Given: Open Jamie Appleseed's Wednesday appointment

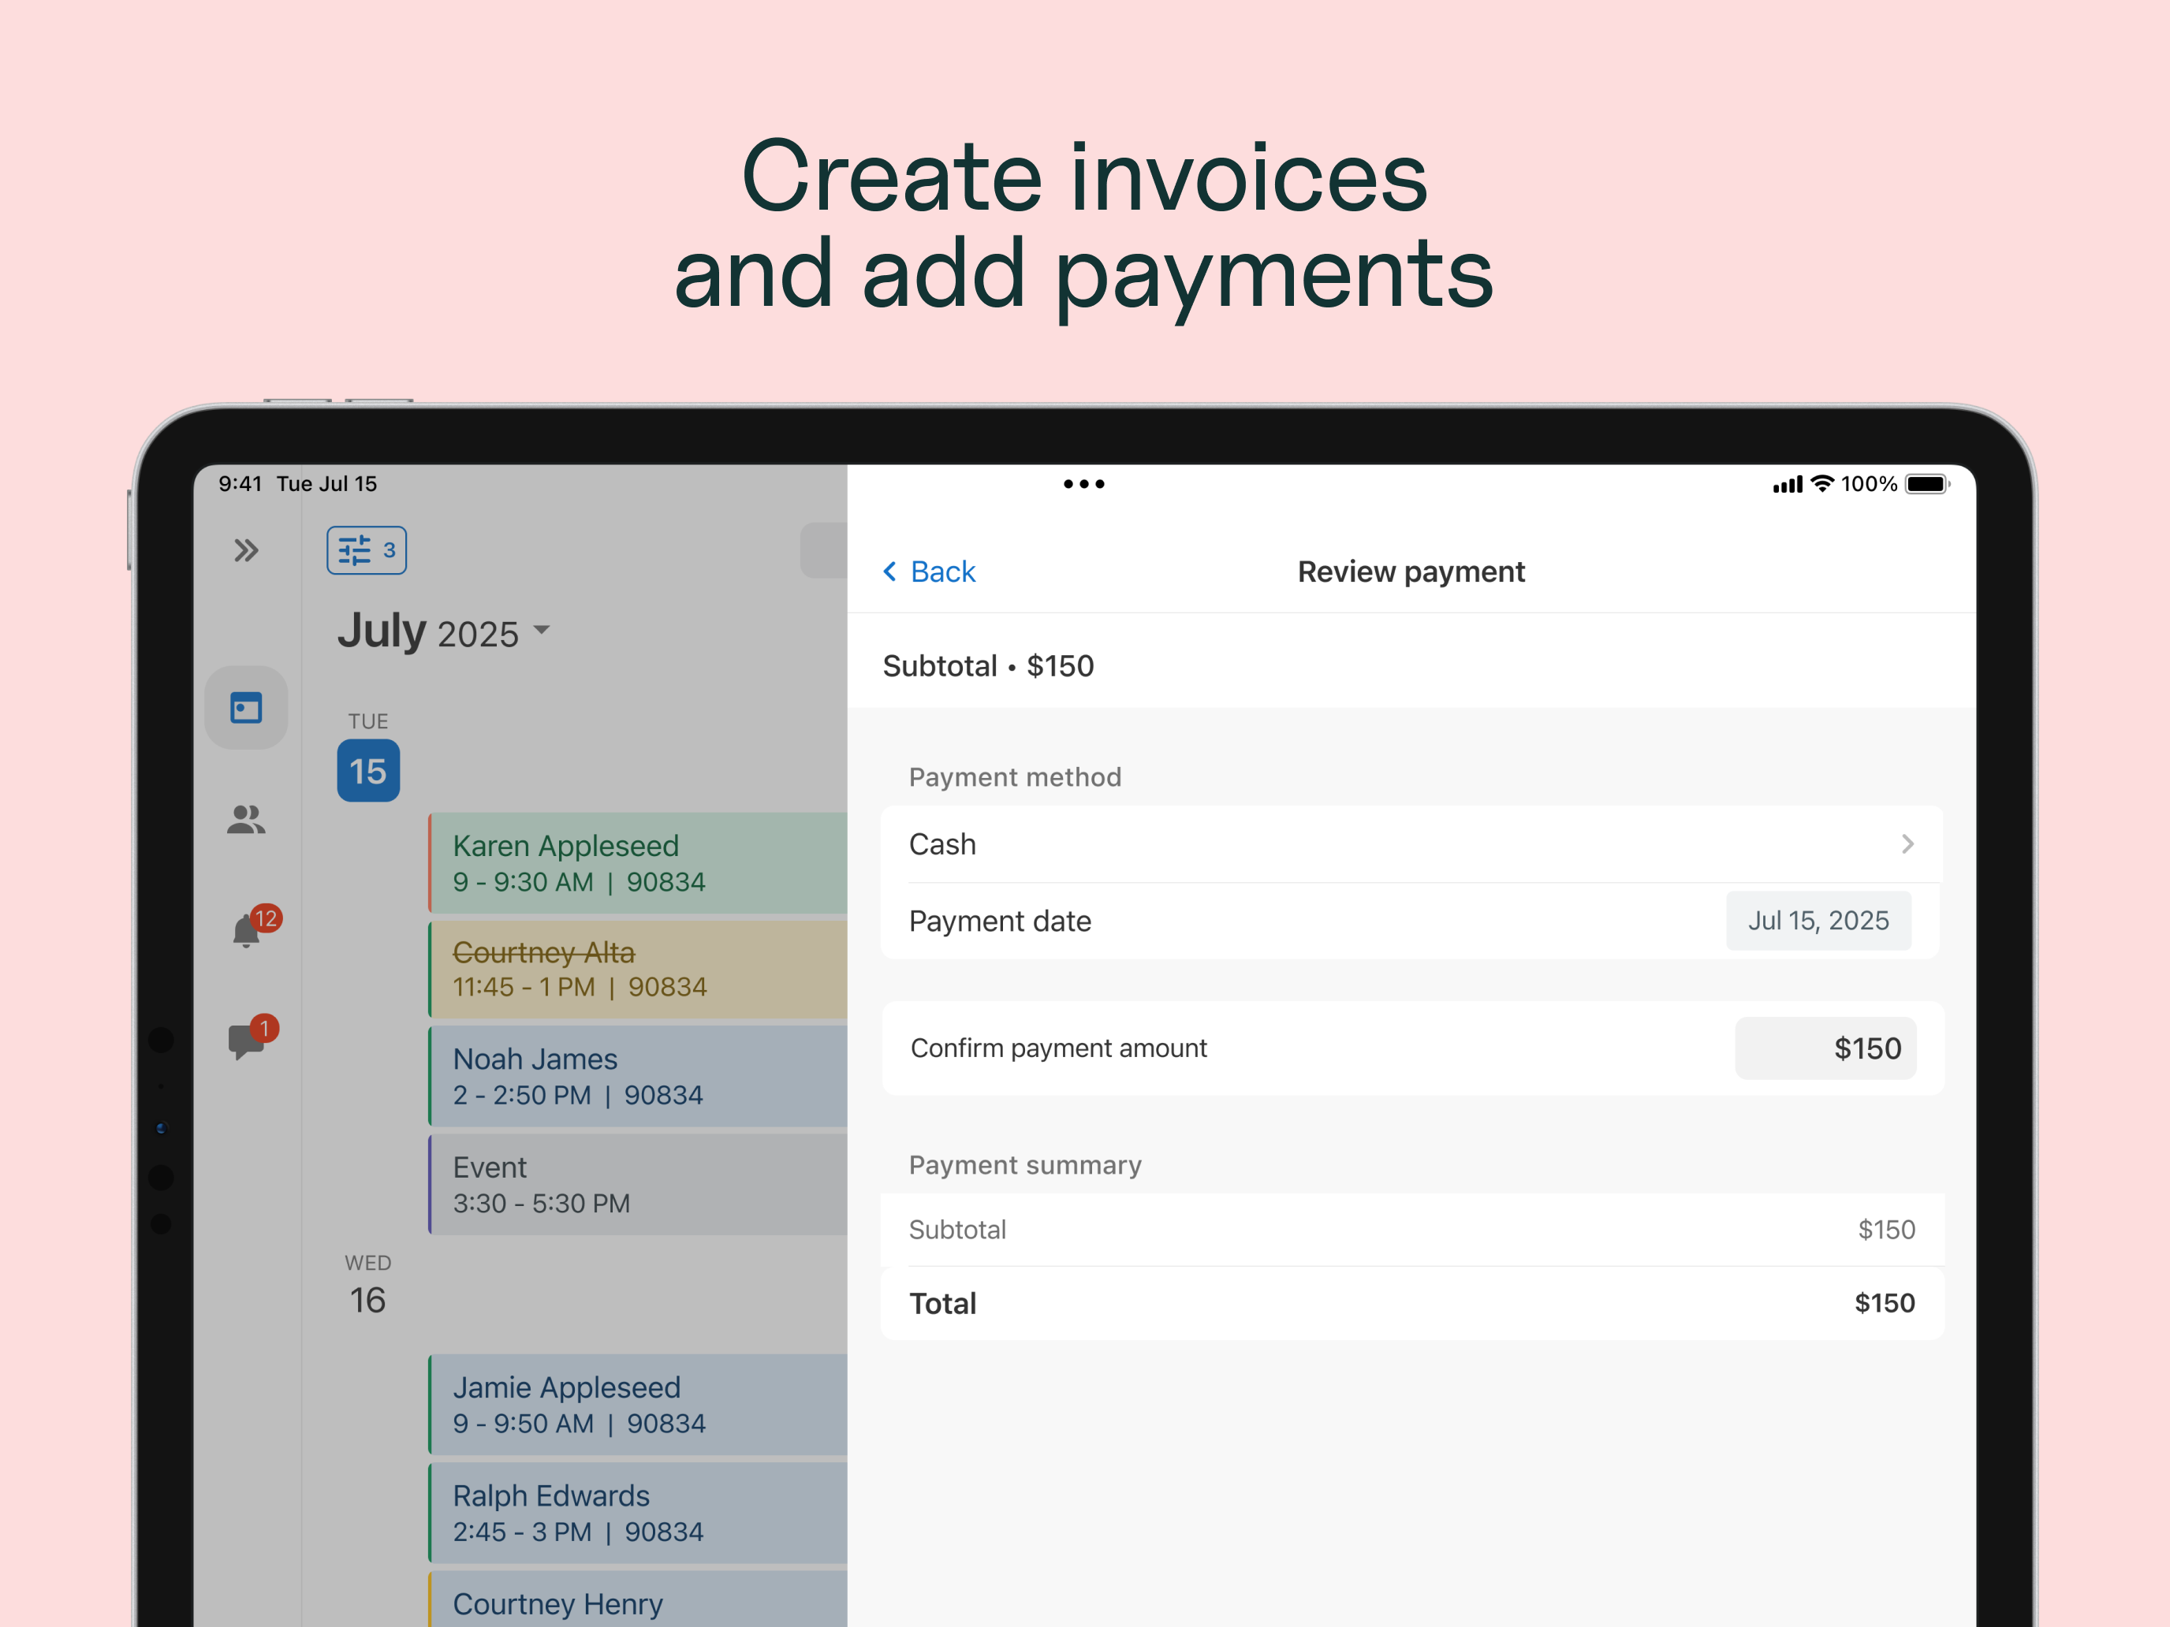Looking at the screenshot, I should click(628, 1405).
